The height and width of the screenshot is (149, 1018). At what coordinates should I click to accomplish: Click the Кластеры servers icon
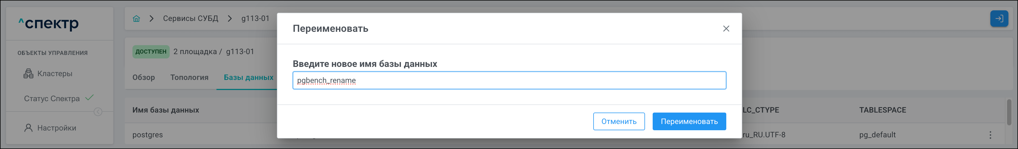(x=28, y=73)
